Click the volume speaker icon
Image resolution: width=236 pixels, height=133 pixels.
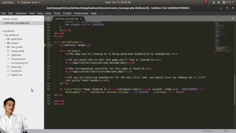[x=219, y=3]
